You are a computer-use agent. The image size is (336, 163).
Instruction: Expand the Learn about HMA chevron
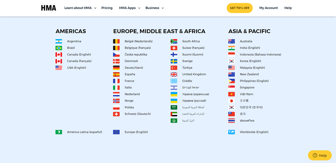[x=95, y=8]
